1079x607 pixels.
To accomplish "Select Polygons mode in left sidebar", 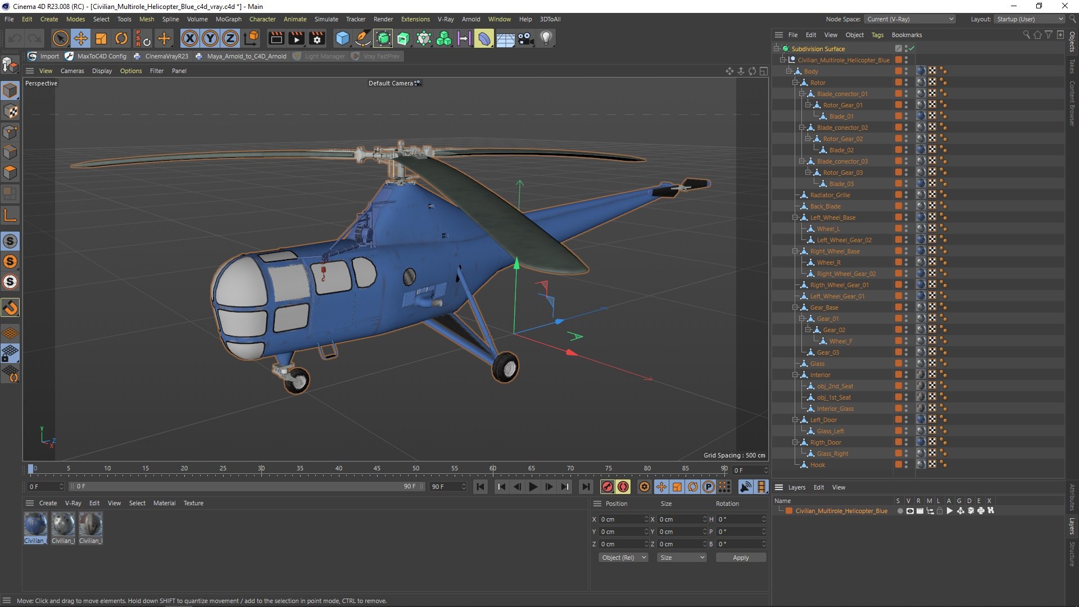I will (x=10, y=173).
